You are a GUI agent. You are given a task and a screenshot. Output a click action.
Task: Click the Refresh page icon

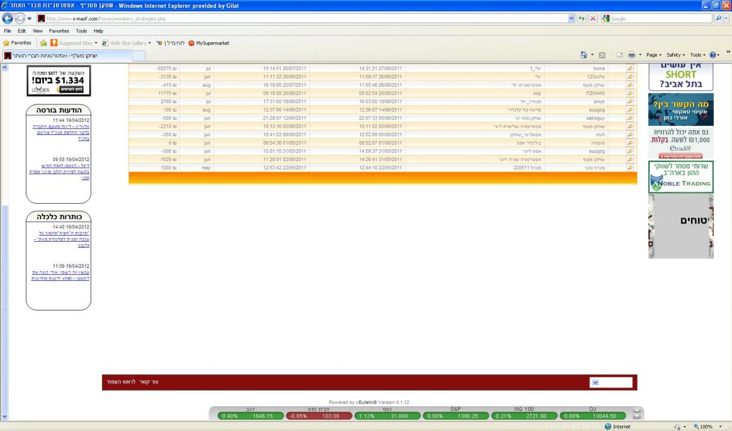(582, 19)
